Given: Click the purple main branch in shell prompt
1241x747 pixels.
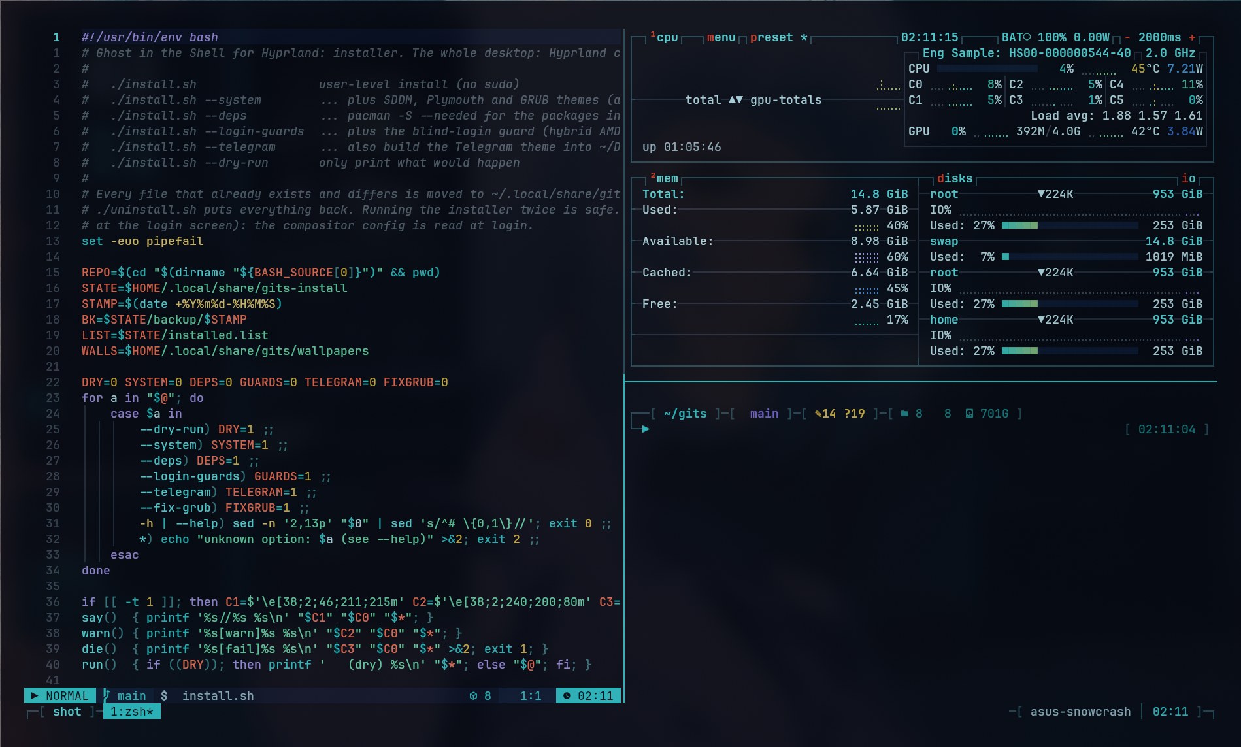Looking at the screenshot, I should coord(764,414).
